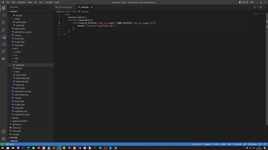Switch to the adminPage.php tab
Viewport: 268px width, 150px height.
(x=64, y=7)
